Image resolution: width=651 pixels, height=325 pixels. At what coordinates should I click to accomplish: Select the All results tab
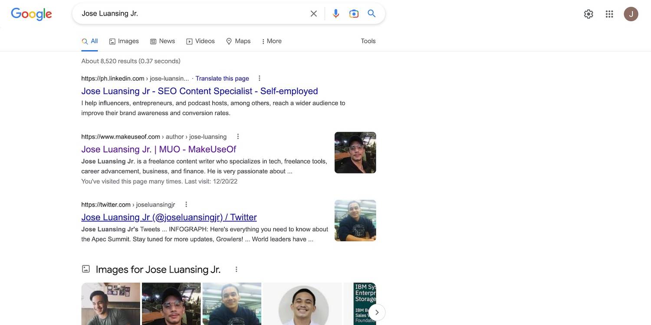[89, 41]
